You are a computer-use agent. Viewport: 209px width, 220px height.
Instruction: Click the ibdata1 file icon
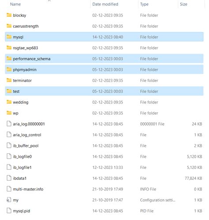click(x=9, y=178)
